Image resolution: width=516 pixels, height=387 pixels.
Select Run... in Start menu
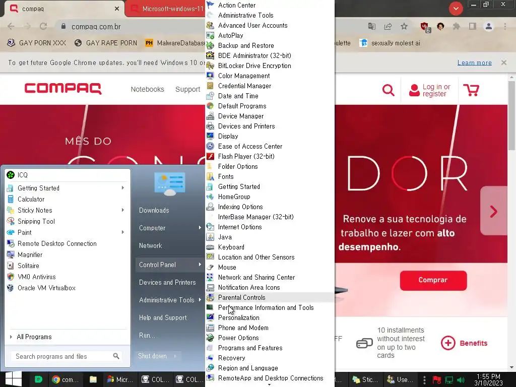[x=147, y=335]
